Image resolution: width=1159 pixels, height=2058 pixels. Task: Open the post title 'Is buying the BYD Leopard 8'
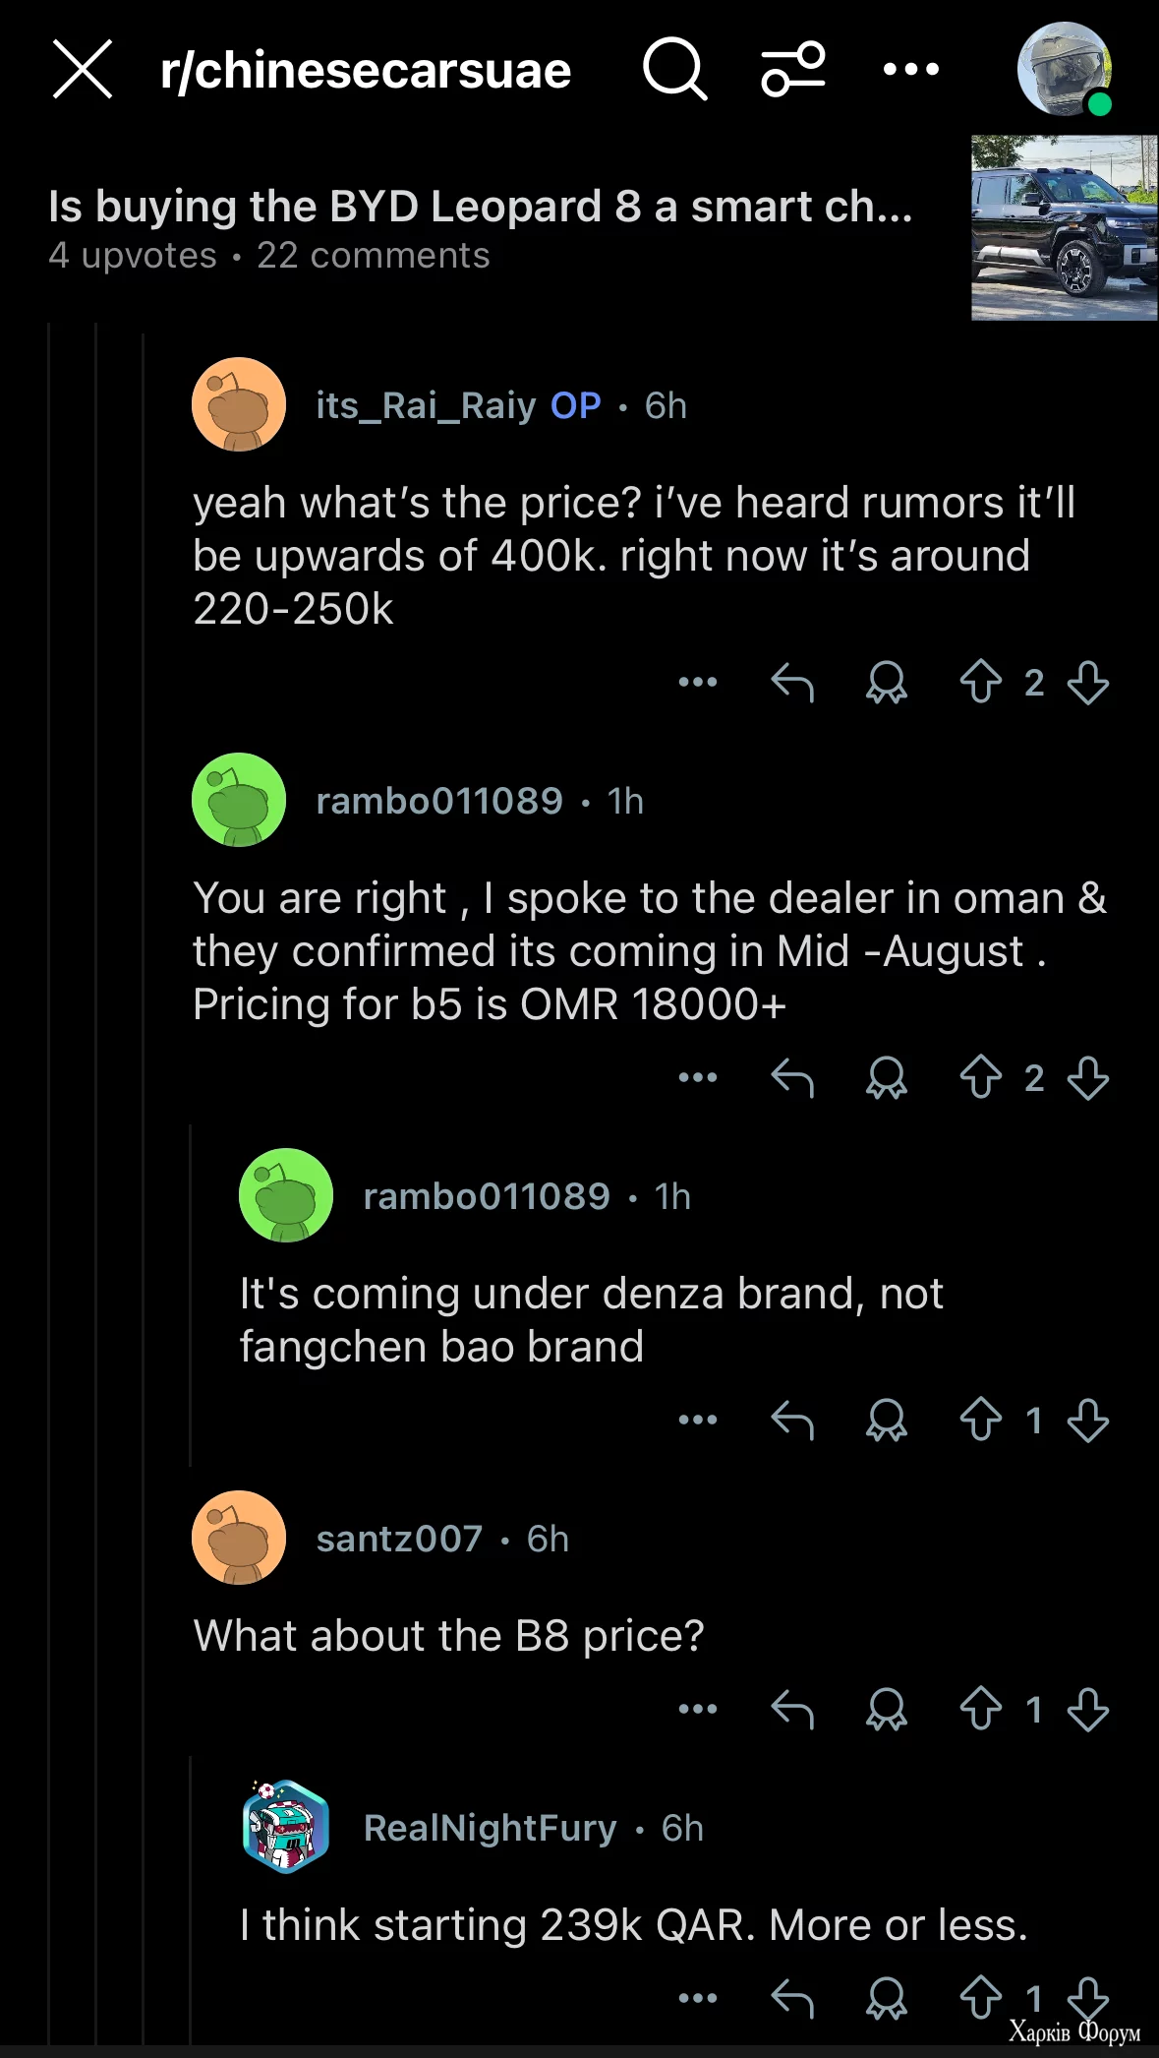tap(480, 207)
